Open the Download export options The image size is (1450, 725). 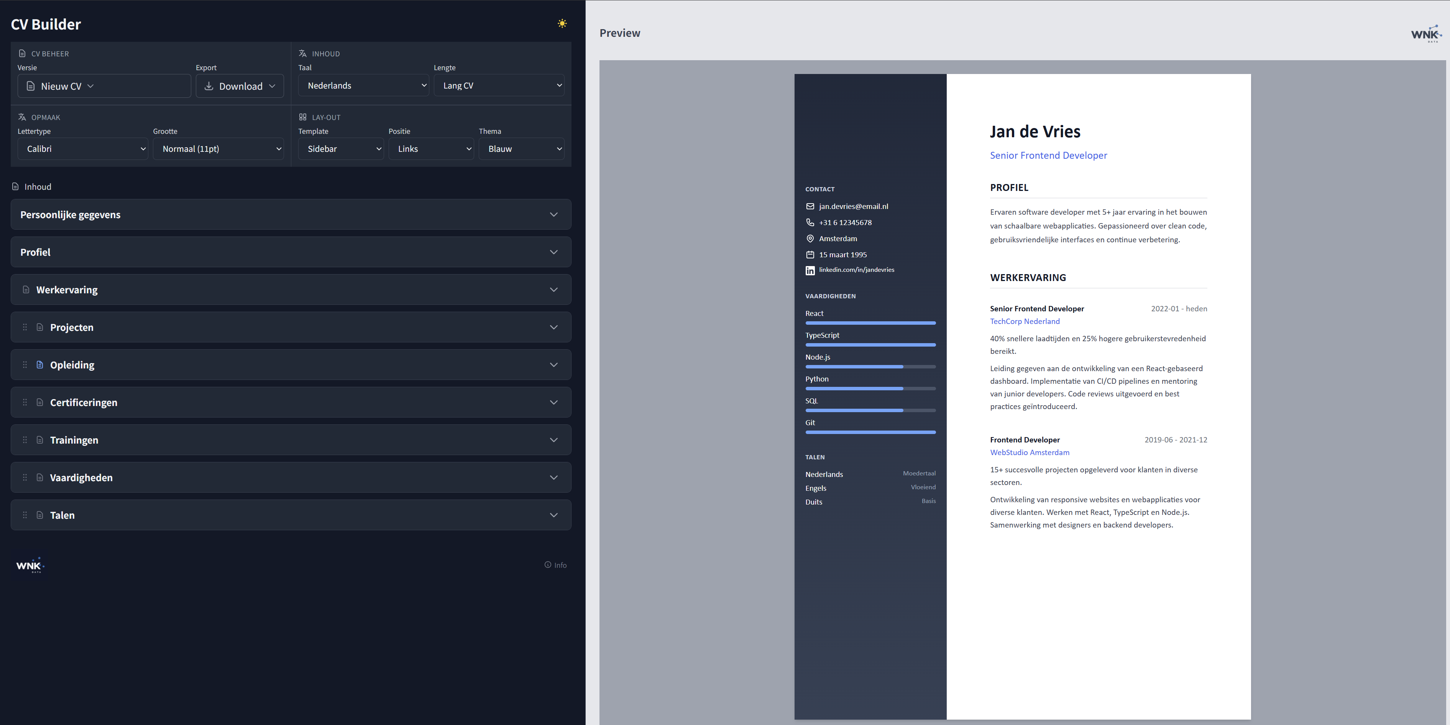tap(240, 85)
